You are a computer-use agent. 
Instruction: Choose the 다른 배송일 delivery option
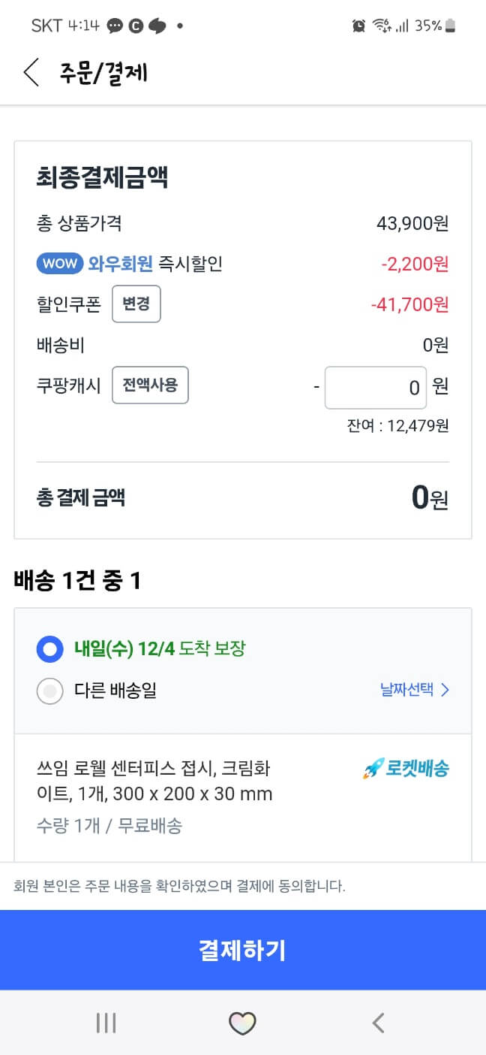(49, 690)
